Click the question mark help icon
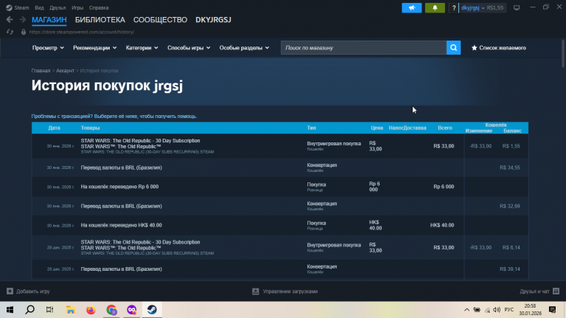 coord(454,7)
